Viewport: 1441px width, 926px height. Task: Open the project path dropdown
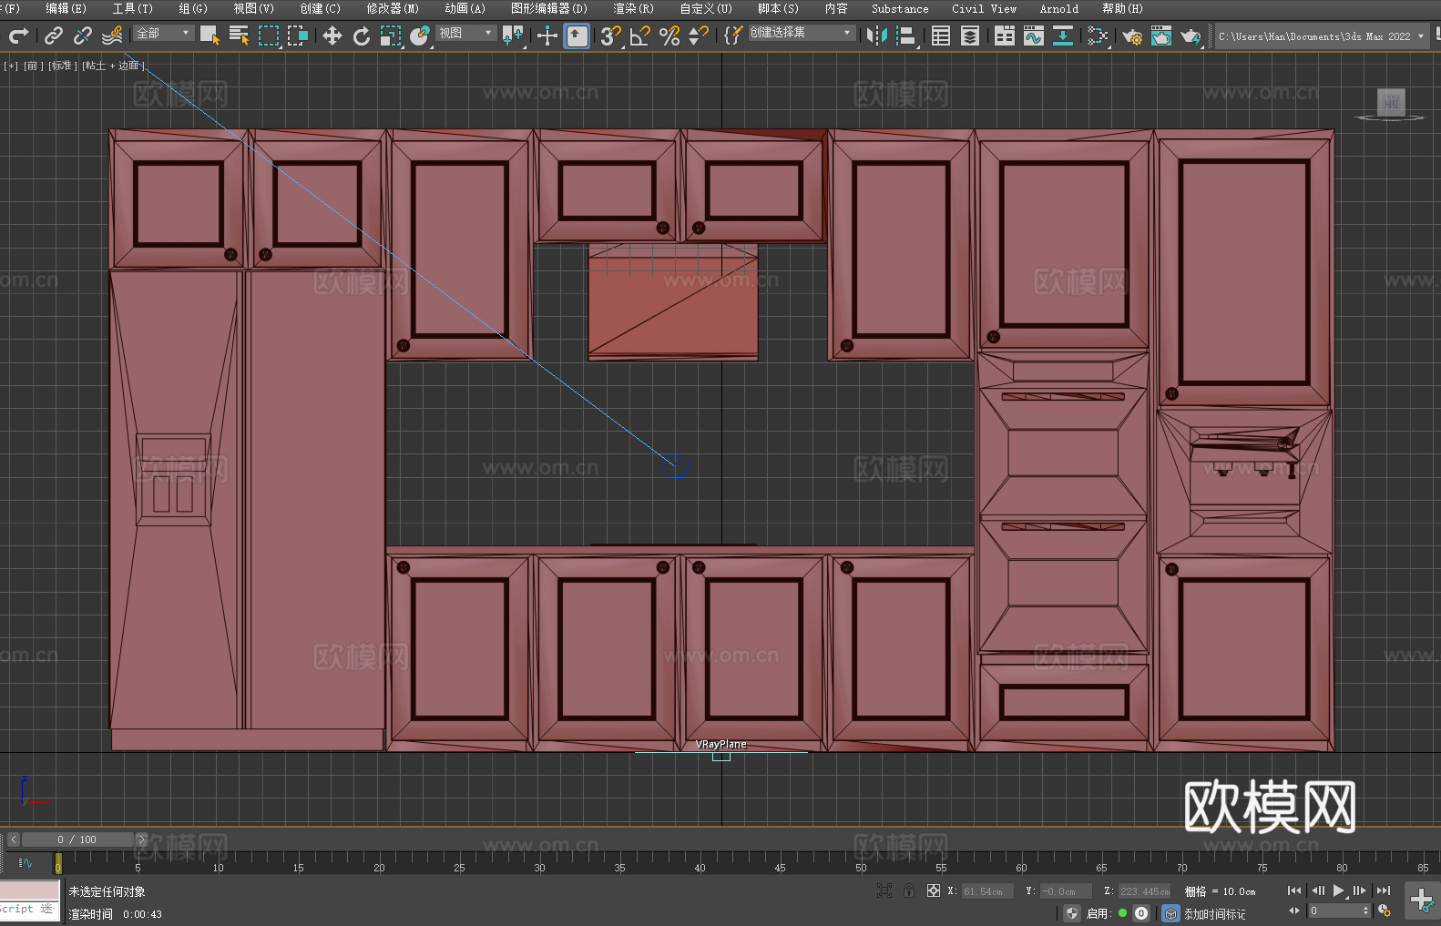click(1321, 36)
